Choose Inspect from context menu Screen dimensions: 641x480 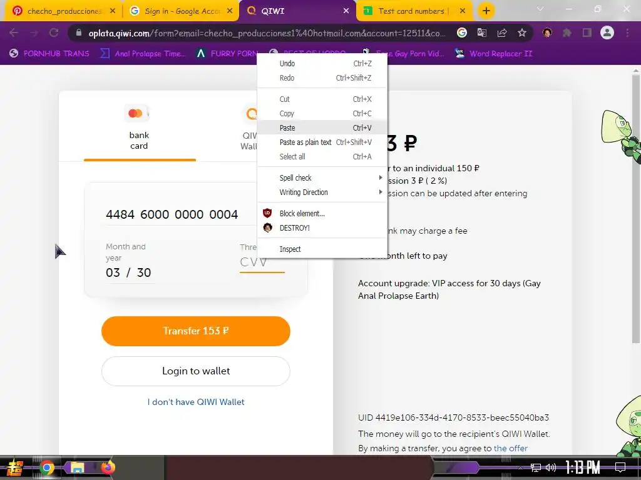322,249
